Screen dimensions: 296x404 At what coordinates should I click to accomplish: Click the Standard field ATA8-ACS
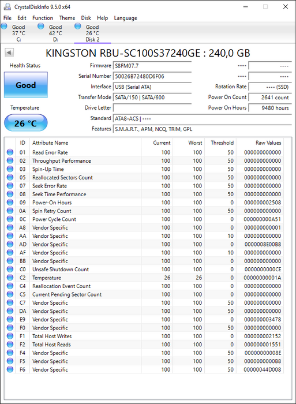coord(202,118)
